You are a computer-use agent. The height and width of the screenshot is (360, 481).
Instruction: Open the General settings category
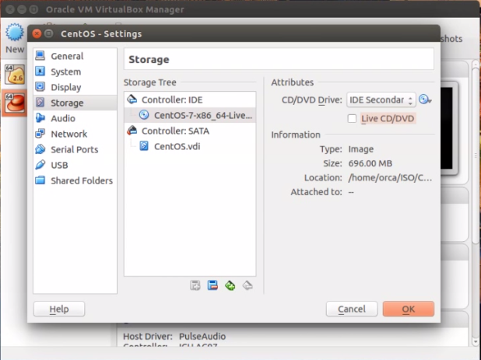pos(75,56)
